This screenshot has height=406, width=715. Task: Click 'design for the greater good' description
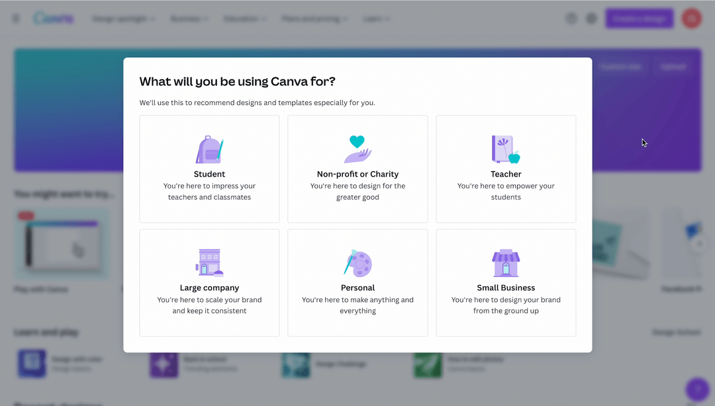pos(358,191)
